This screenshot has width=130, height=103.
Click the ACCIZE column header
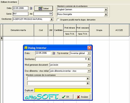119,30
